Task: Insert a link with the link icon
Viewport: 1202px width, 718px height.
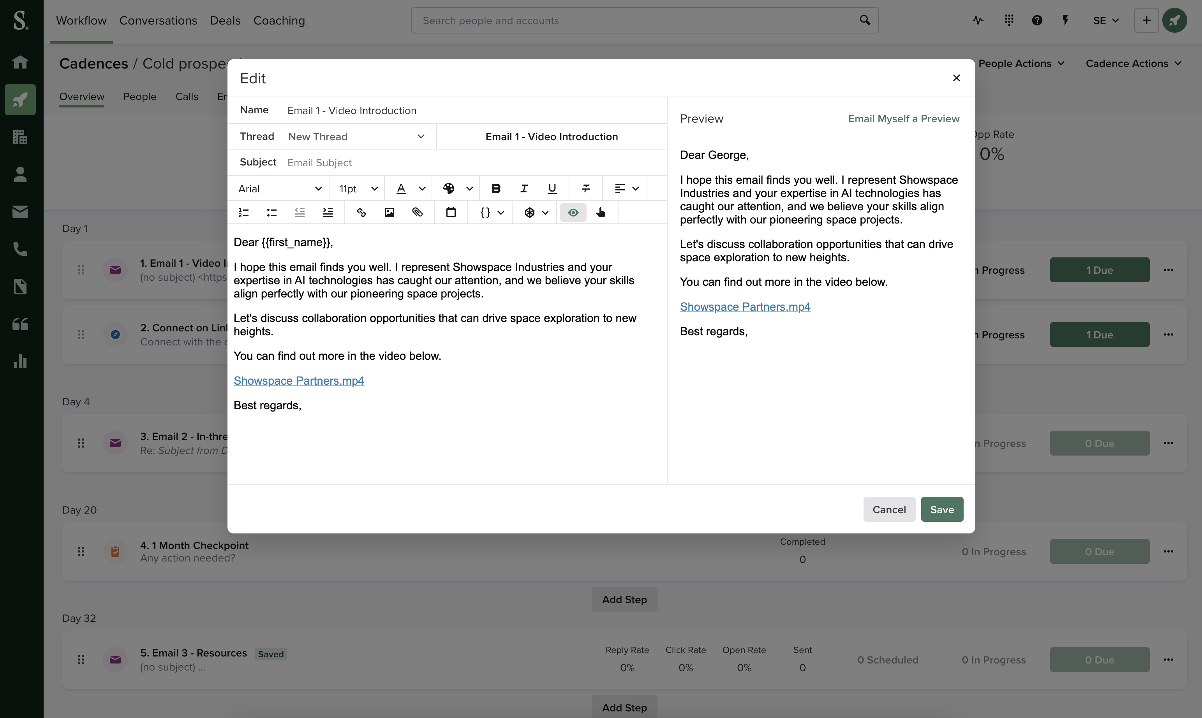Action: 361,212
